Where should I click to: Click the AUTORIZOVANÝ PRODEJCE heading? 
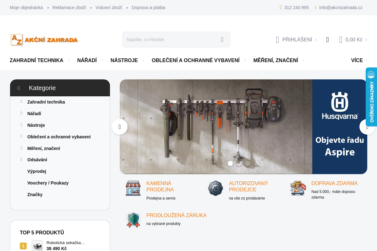pos(249,186)
